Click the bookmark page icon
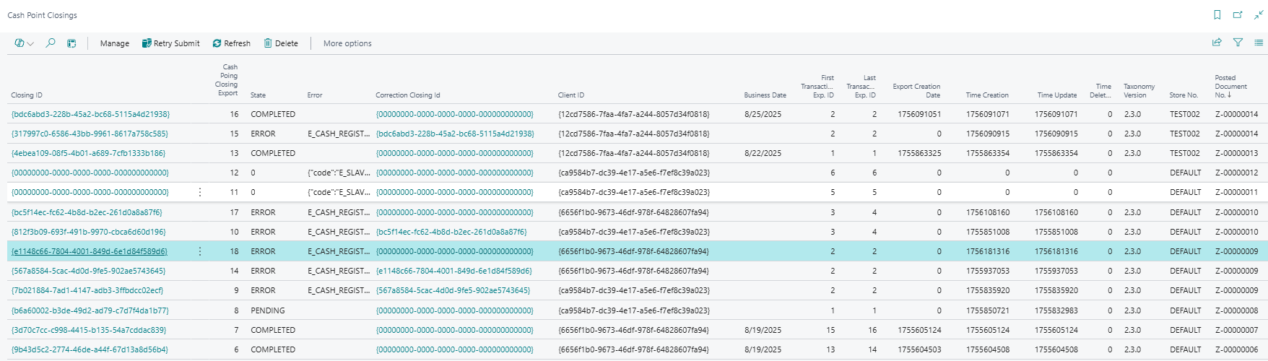1268x361 pixels. (x=1217, y=14)
